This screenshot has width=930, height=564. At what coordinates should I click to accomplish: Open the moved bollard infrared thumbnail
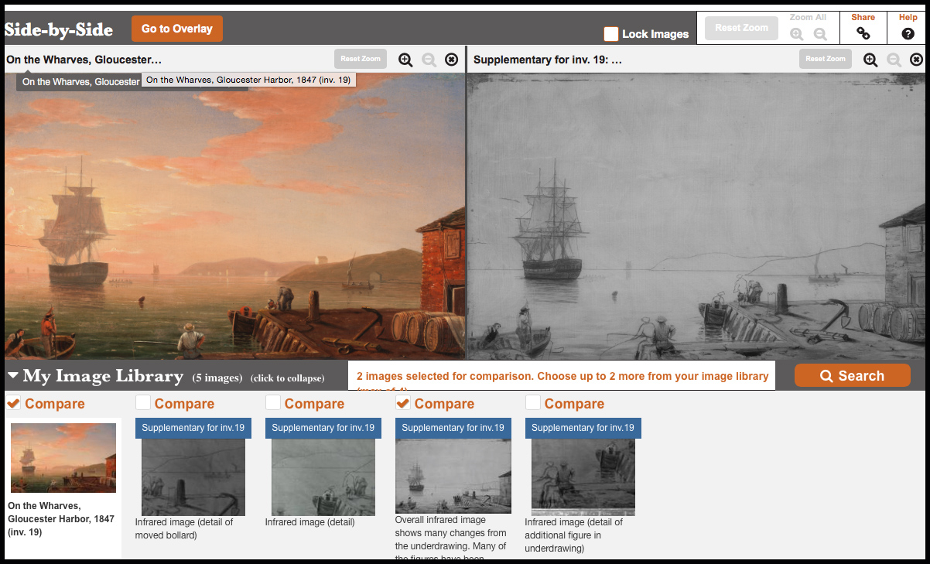click(193, 477)
